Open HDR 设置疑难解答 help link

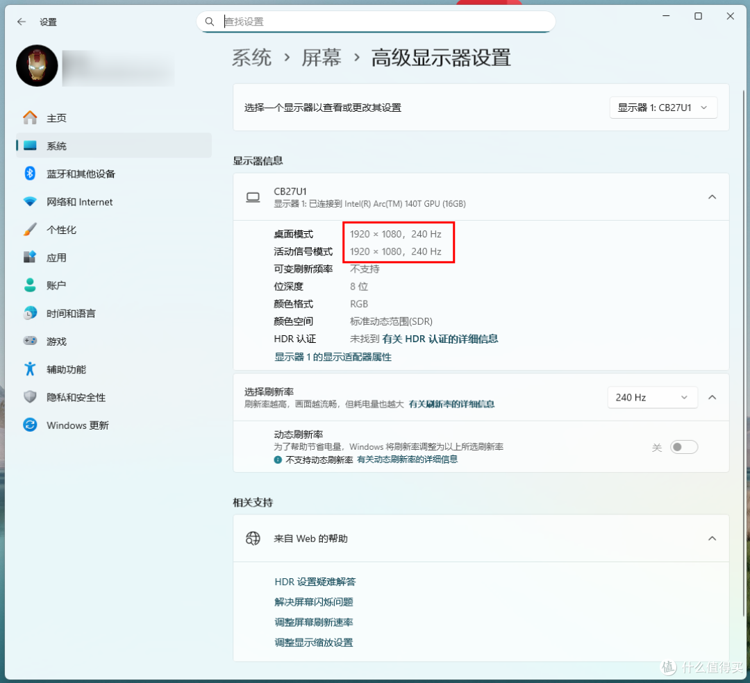[315, 582]
